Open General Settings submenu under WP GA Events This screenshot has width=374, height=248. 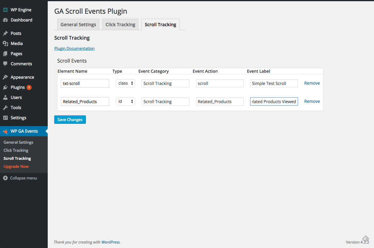[18, 142]
